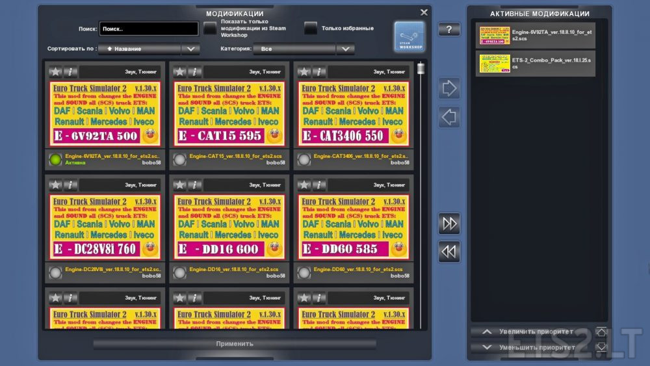Click the question mark help button
Screen dimensions: 650x366
tap(448, 29)
